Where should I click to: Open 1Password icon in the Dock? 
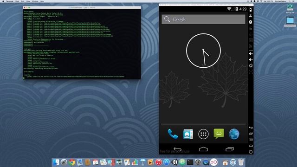pos(233,162)
